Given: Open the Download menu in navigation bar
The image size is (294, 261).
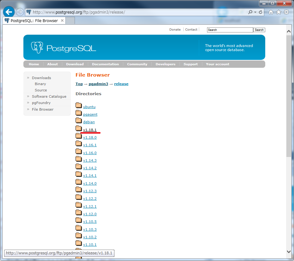Looking at the screenshot, I should point(75,64).
